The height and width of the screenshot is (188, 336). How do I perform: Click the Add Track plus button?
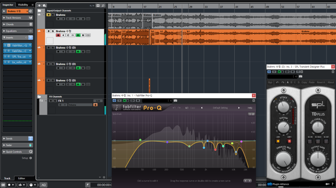39,5
